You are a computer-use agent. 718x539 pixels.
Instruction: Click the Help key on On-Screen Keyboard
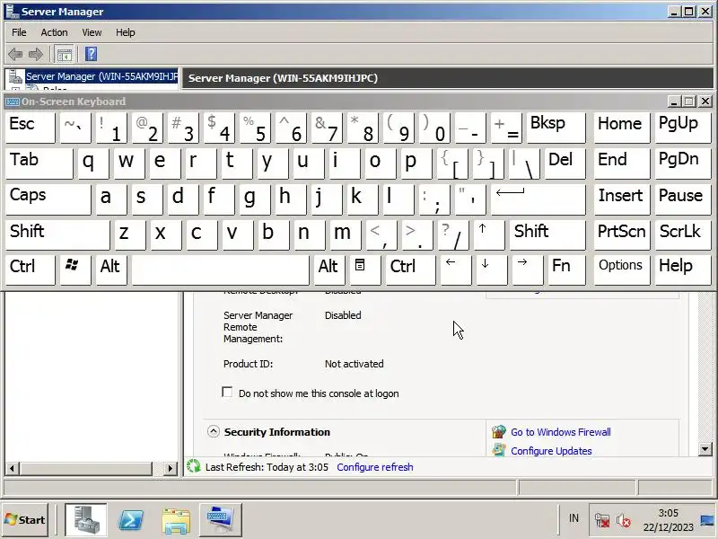pyautogui.click(x=682, y=270)
